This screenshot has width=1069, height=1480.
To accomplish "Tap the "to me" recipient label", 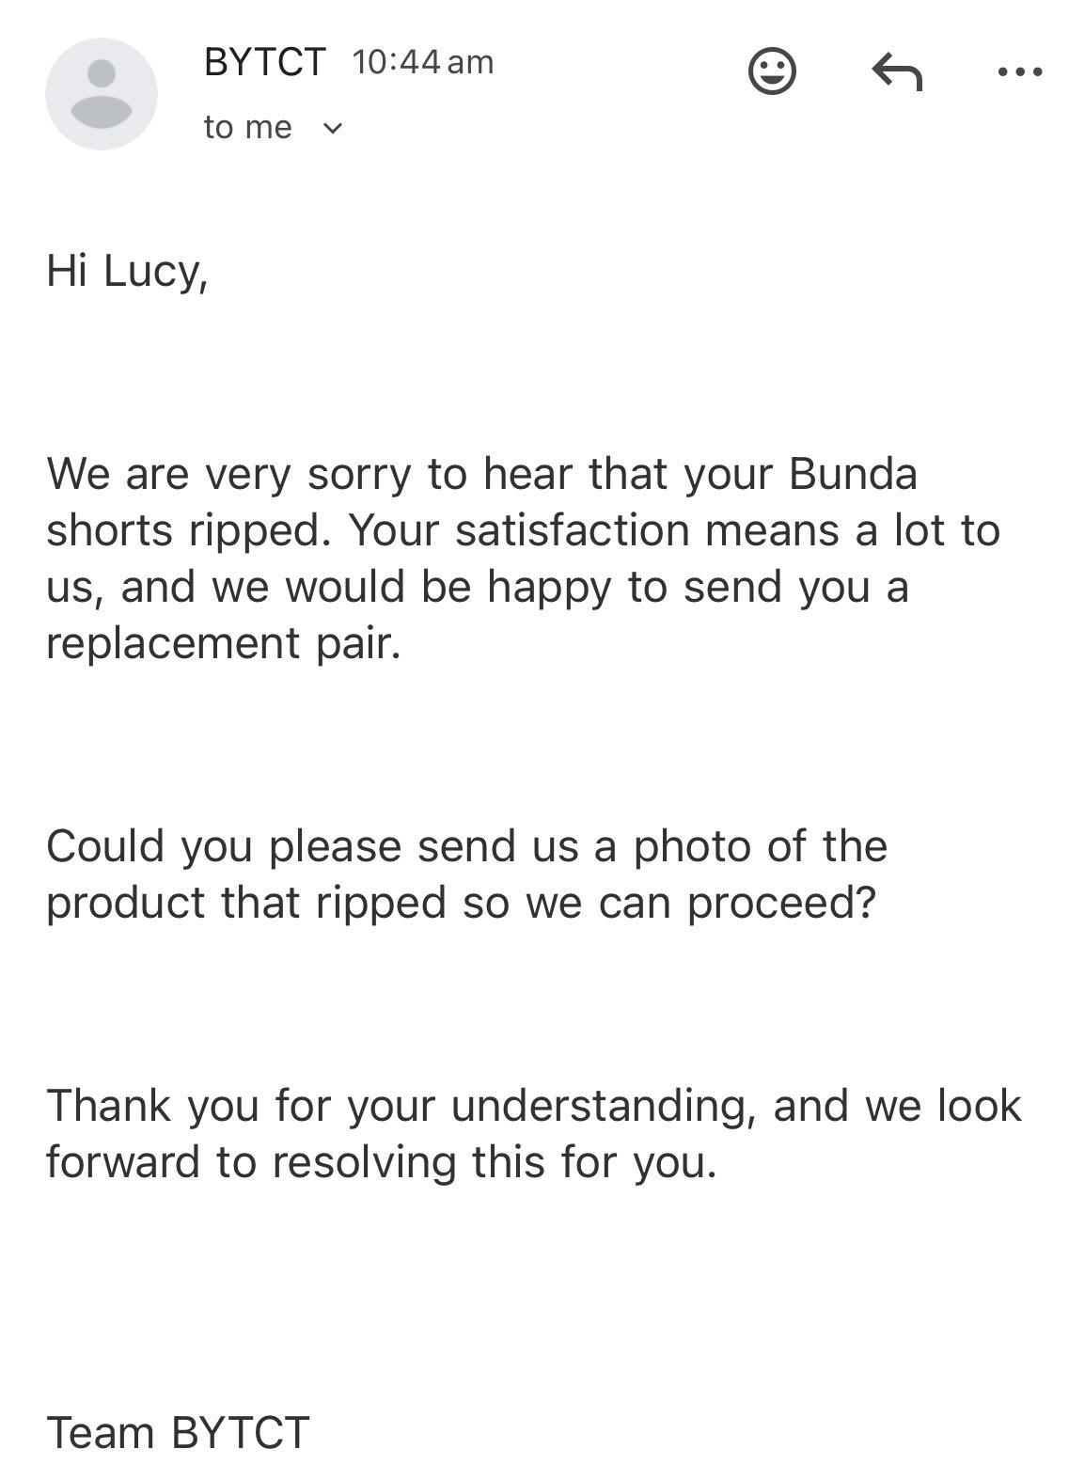I will [247, 127].
